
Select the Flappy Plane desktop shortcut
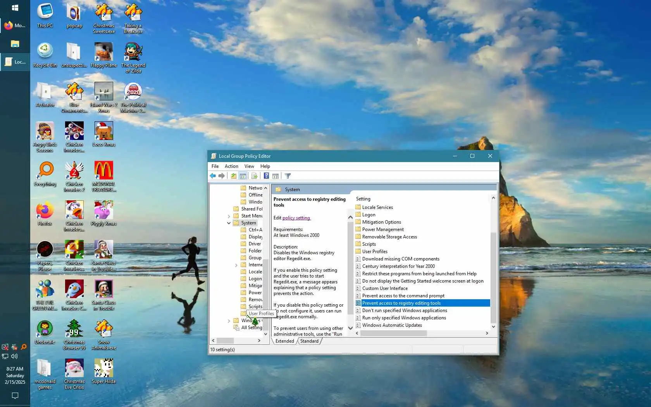pos(104,55)
